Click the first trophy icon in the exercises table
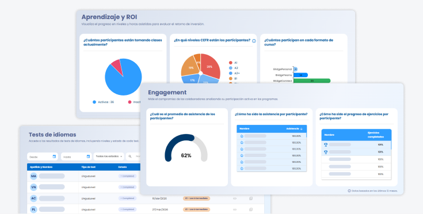This screenshot has width=423, height=214. click(x=326, y=145)
